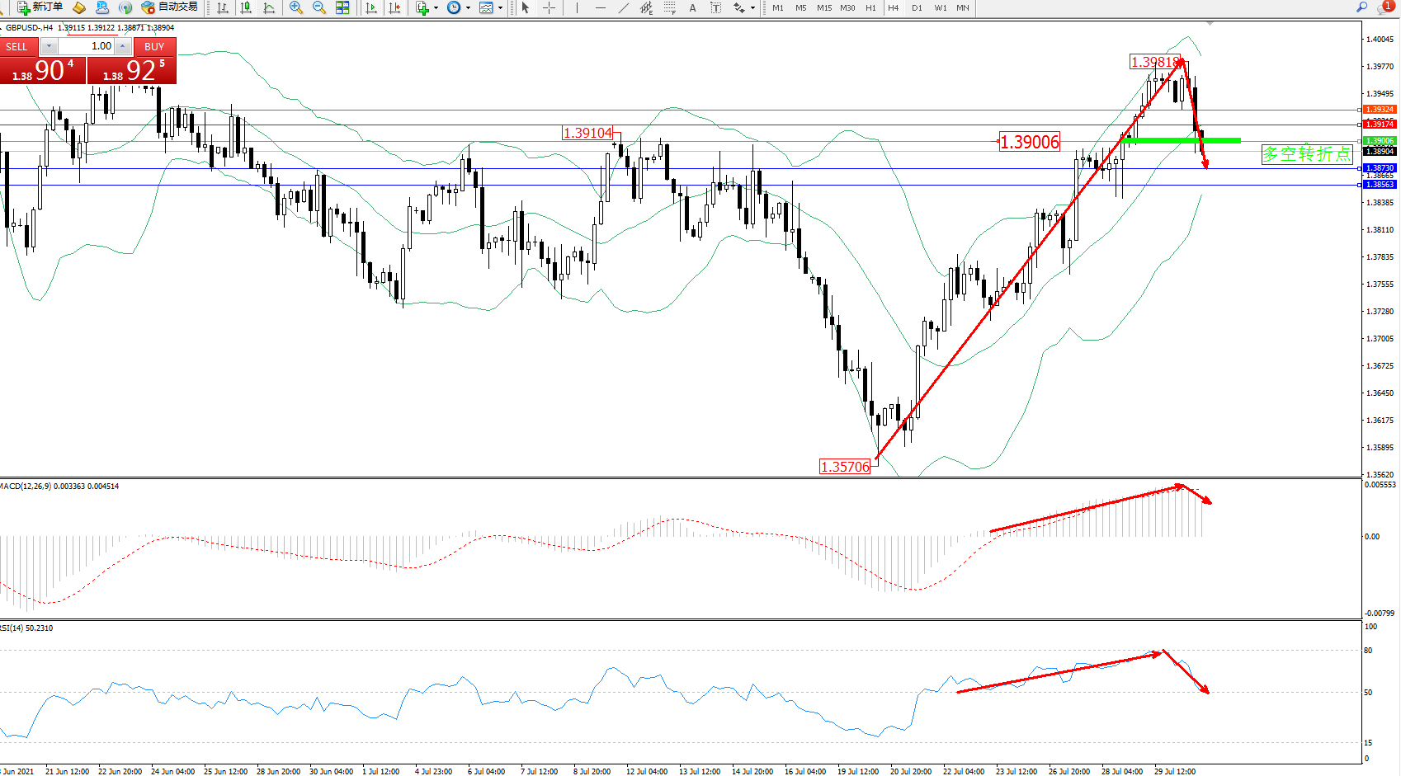Open the 新订单 new order button
The image size is (1401, 776).
(40, 7)
